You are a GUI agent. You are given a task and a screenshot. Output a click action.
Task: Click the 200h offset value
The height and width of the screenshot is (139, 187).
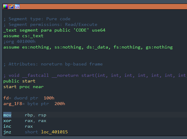(60, 104)
